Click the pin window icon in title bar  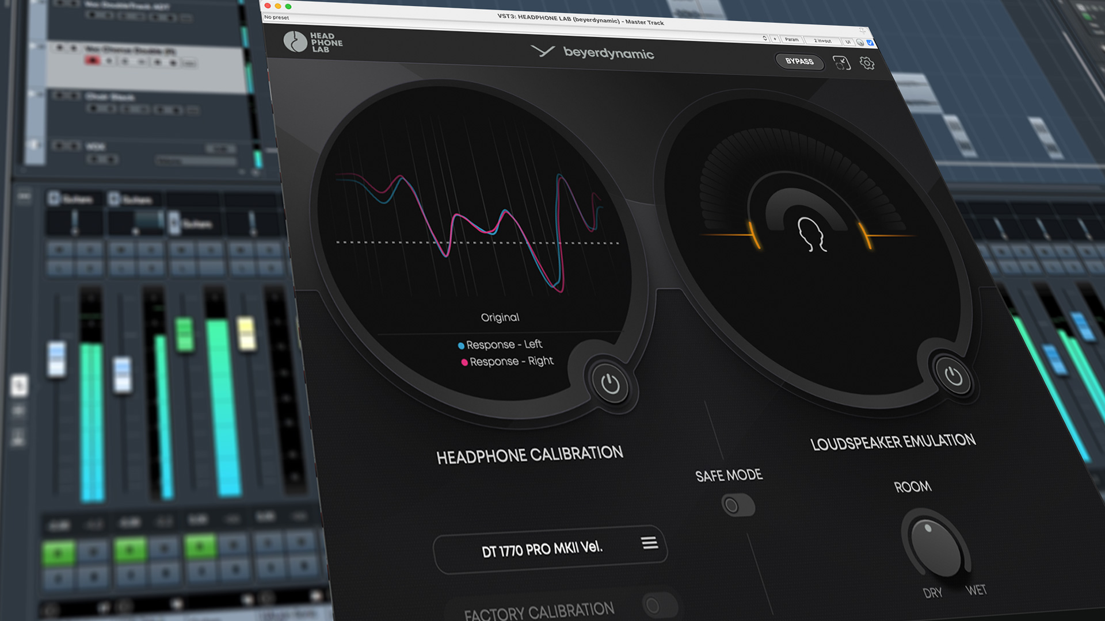coord(862,30)
